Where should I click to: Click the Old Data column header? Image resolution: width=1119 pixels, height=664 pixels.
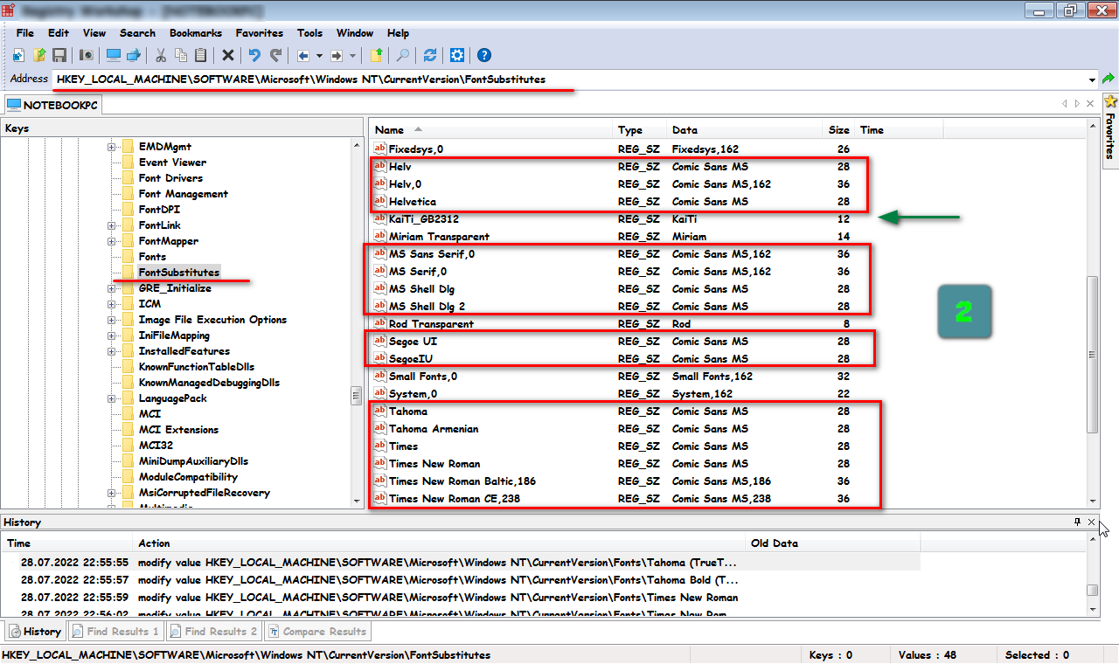(832, 543)
